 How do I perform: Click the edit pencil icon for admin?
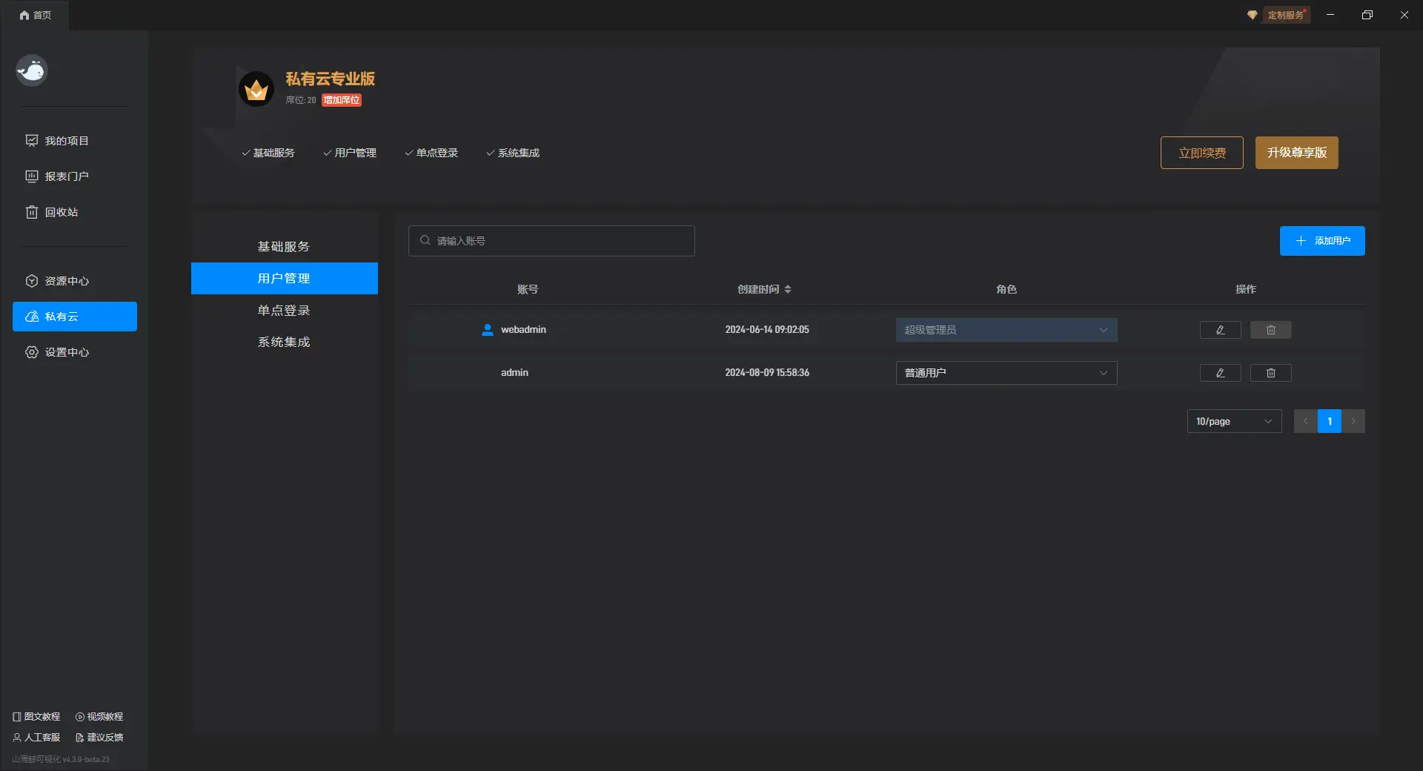pyautogui.click(x=1220, y=373)
